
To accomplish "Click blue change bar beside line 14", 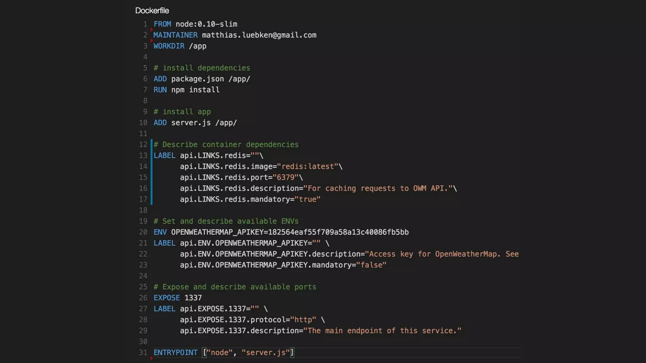I will pos(151,166).
